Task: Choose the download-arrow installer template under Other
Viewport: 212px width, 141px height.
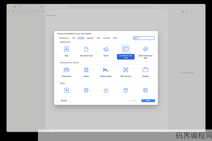Action: (x=106, y=90)
